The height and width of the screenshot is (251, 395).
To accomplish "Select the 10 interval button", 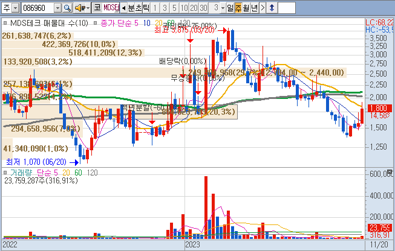I will [184, 8].
